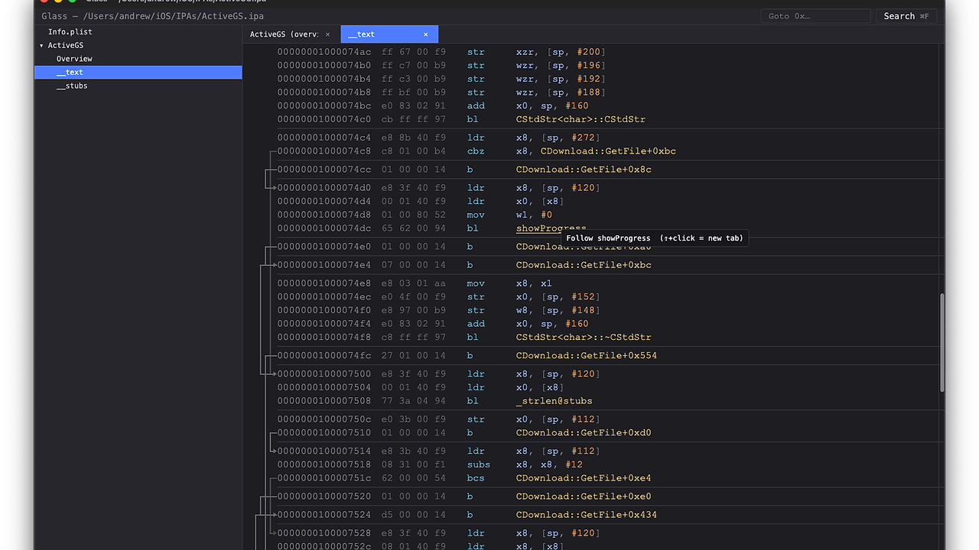Close the ActiveGS overview tab

coord(328,34)
